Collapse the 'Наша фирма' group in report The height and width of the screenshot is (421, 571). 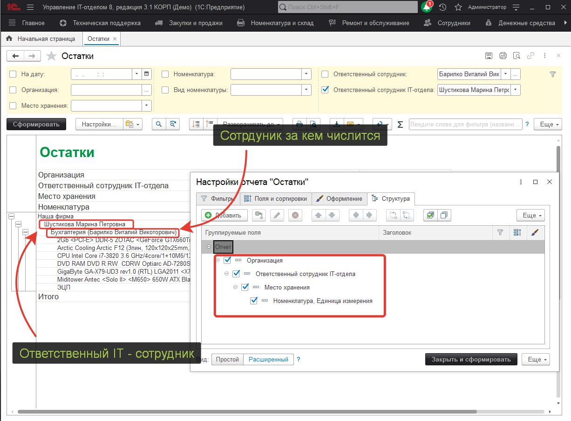coord(11,216)
